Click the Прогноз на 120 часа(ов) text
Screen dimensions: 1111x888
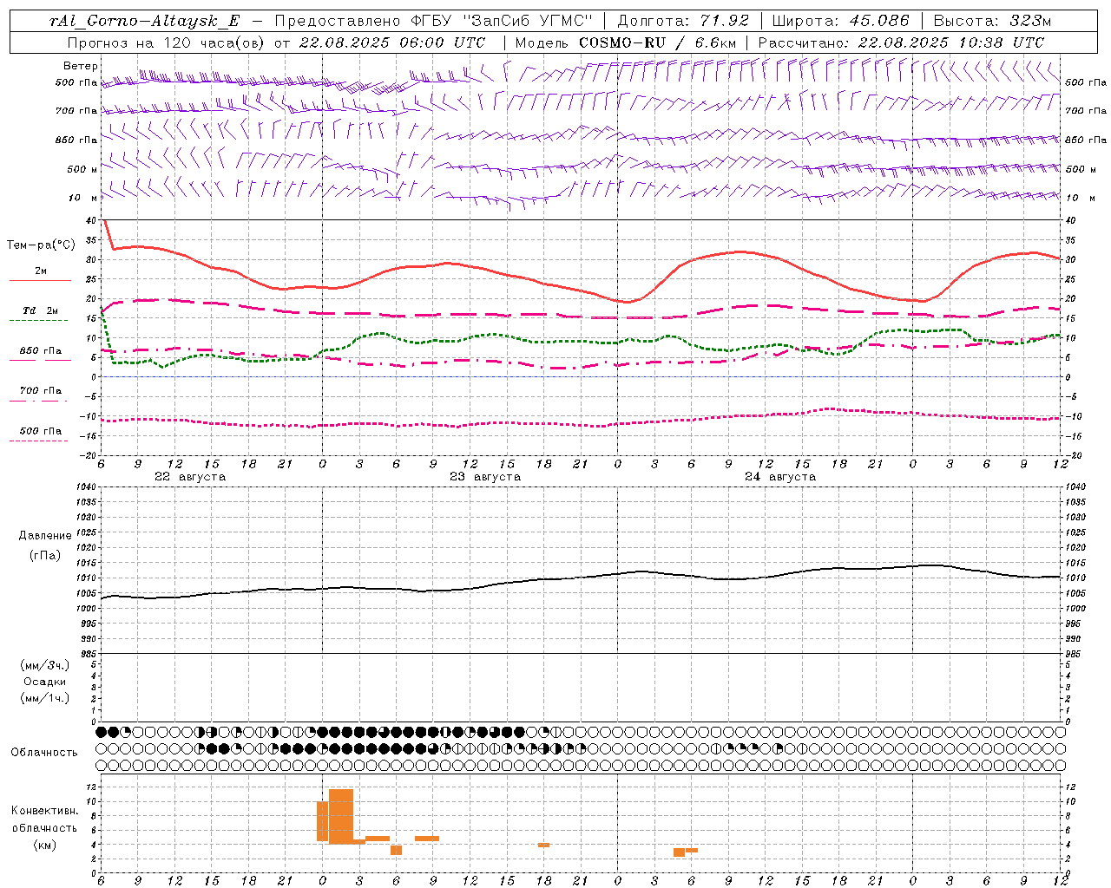[167, 42]
